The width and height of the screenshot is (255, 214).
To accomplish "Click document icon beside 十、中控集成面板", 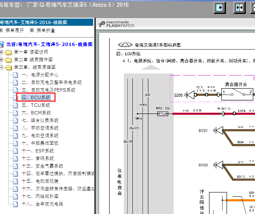I will (x=16, y=144).
